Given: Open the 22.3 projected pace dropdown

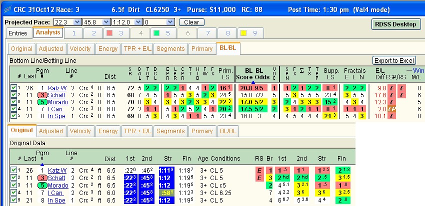Looking at the screenshot, I should click(77, 22).
